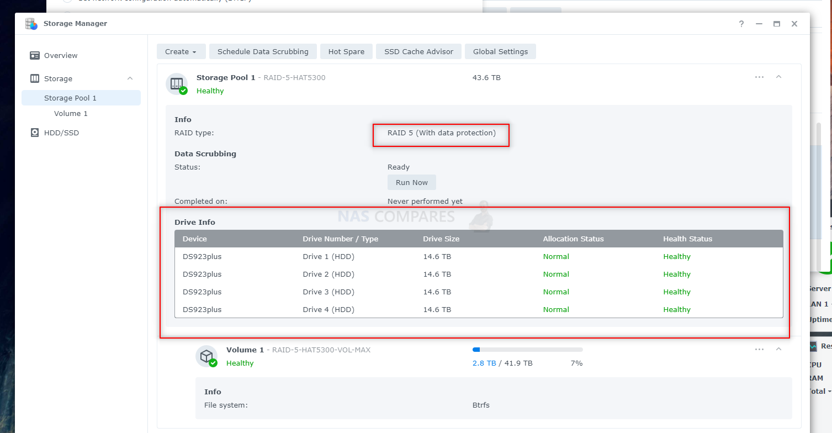
Task: Minimize the Storage Manager window
Action: tap(759, 24)
